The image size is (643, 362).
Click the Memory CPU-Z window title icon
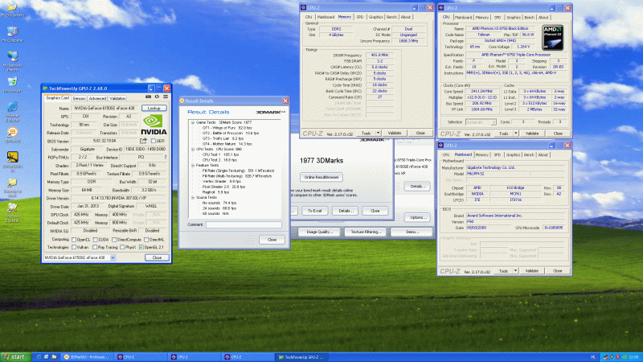click(304, 8)
